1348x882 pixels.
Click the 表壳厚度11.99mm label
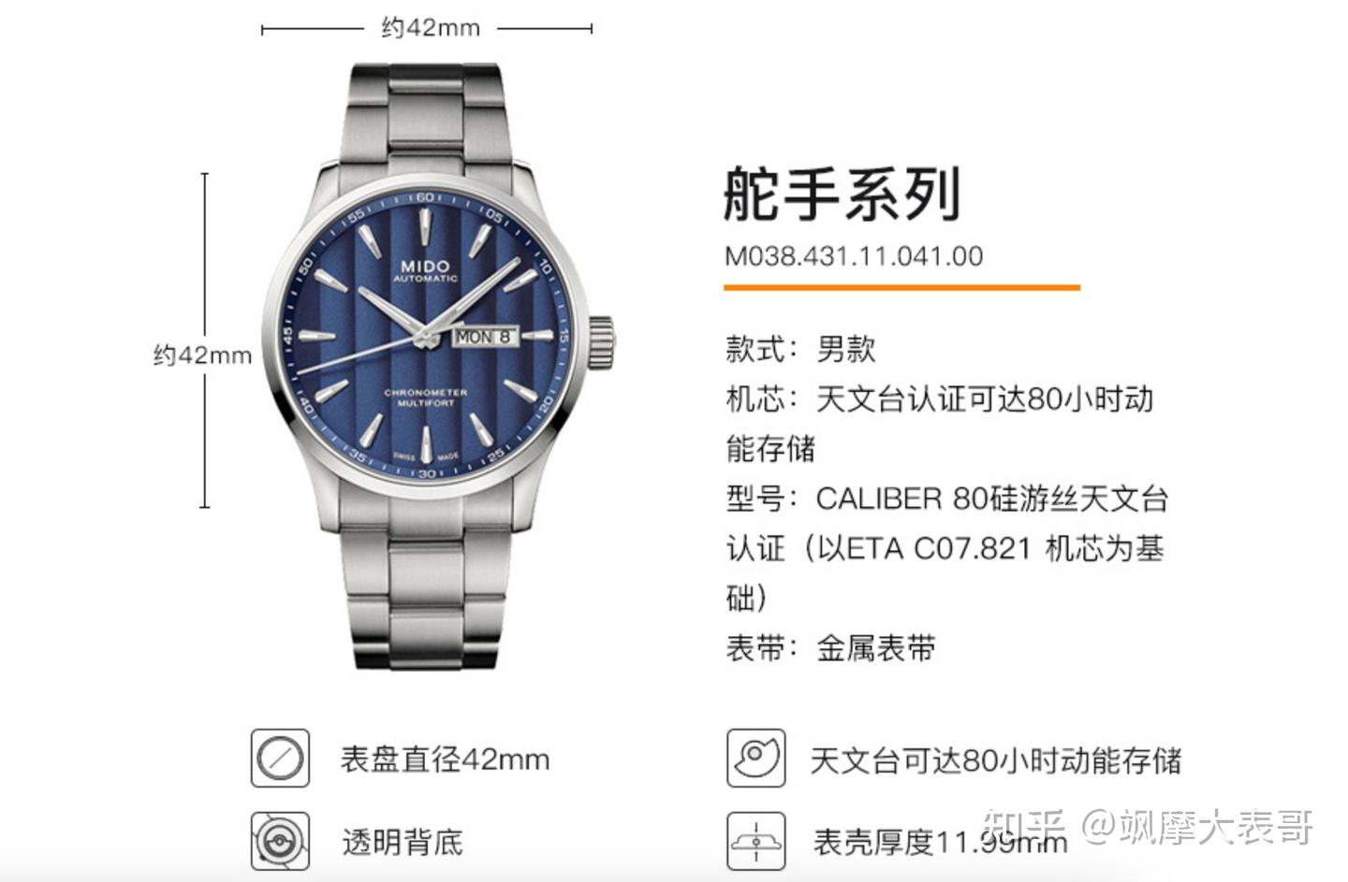pos(940,842)
